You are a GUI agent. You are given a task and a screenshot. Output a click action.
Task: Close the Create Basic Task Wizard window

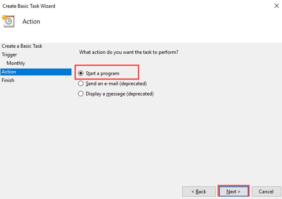(x=277, y=6)
